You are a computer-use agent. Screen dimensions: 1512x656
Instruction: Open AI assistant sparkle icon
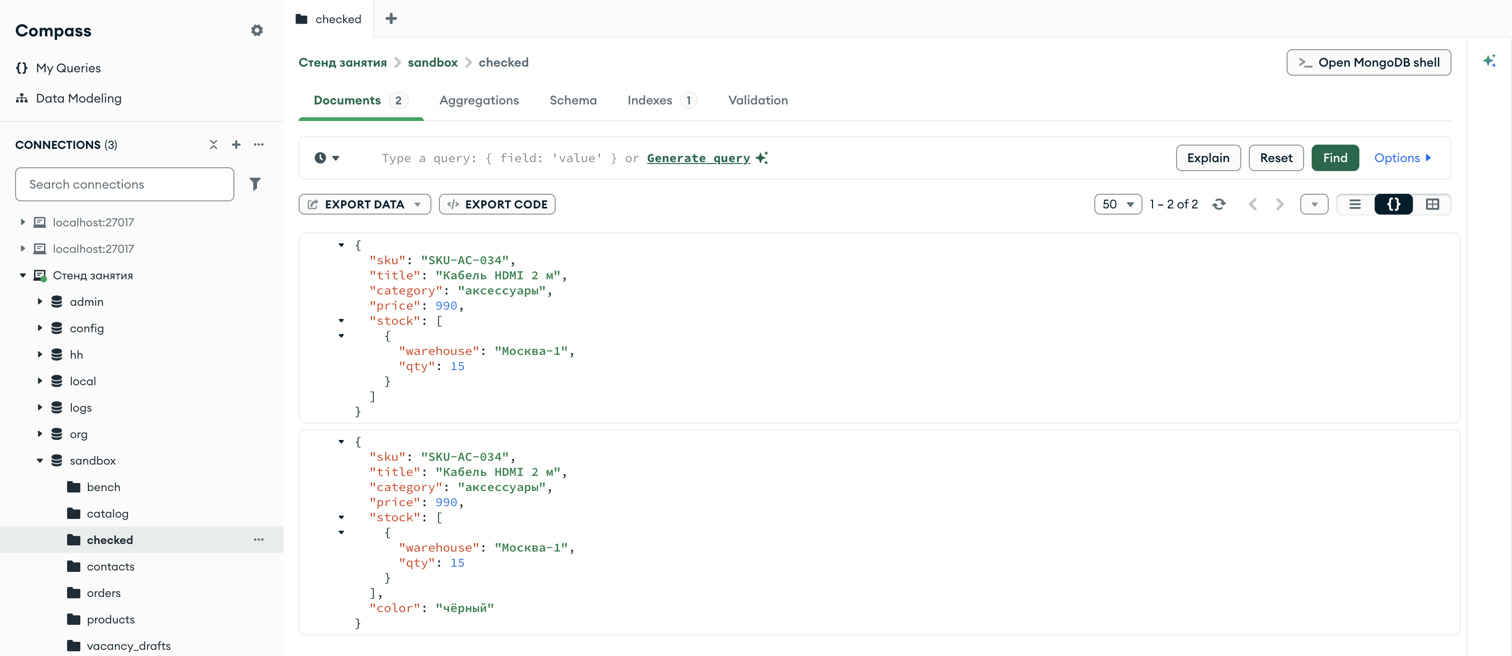[1489, 61]
